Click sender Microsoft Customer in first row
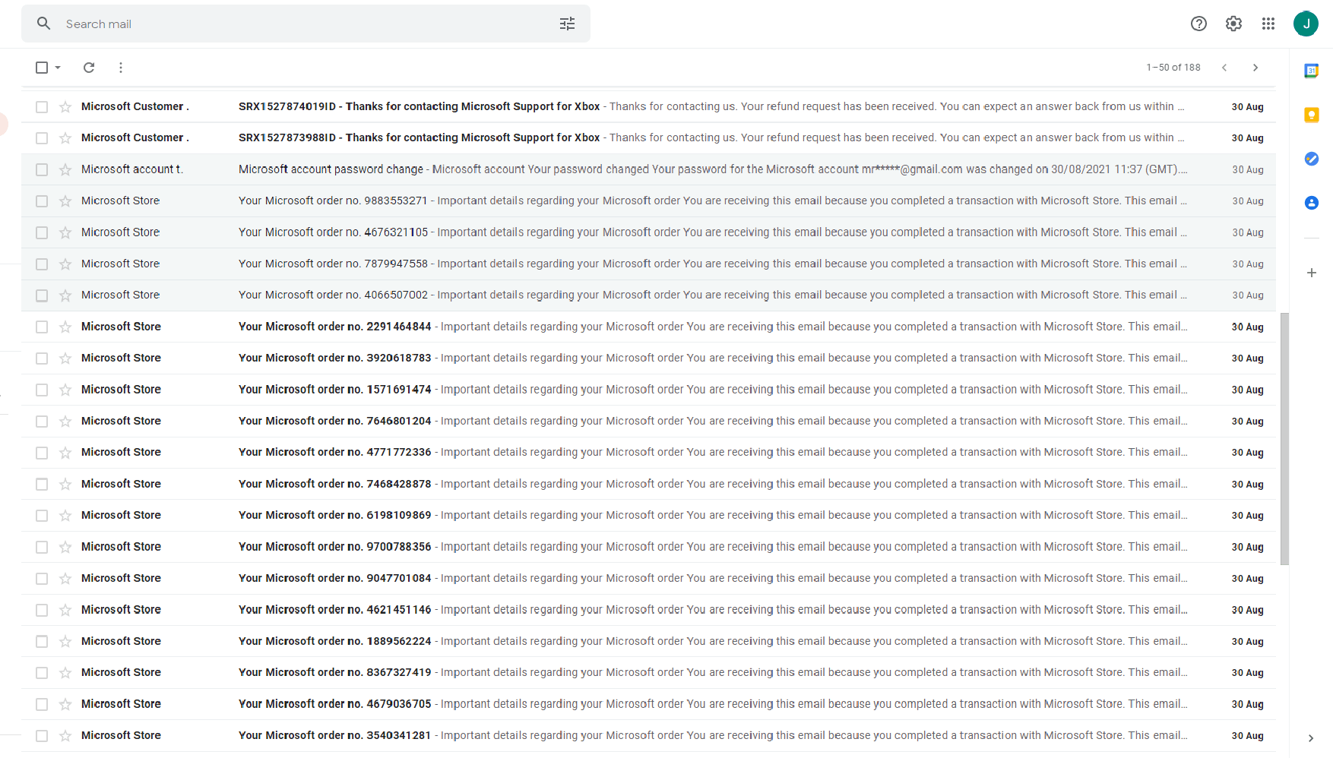Image resolution: width=1333 pixels, height=758 pixels. (x=135, y=106)
